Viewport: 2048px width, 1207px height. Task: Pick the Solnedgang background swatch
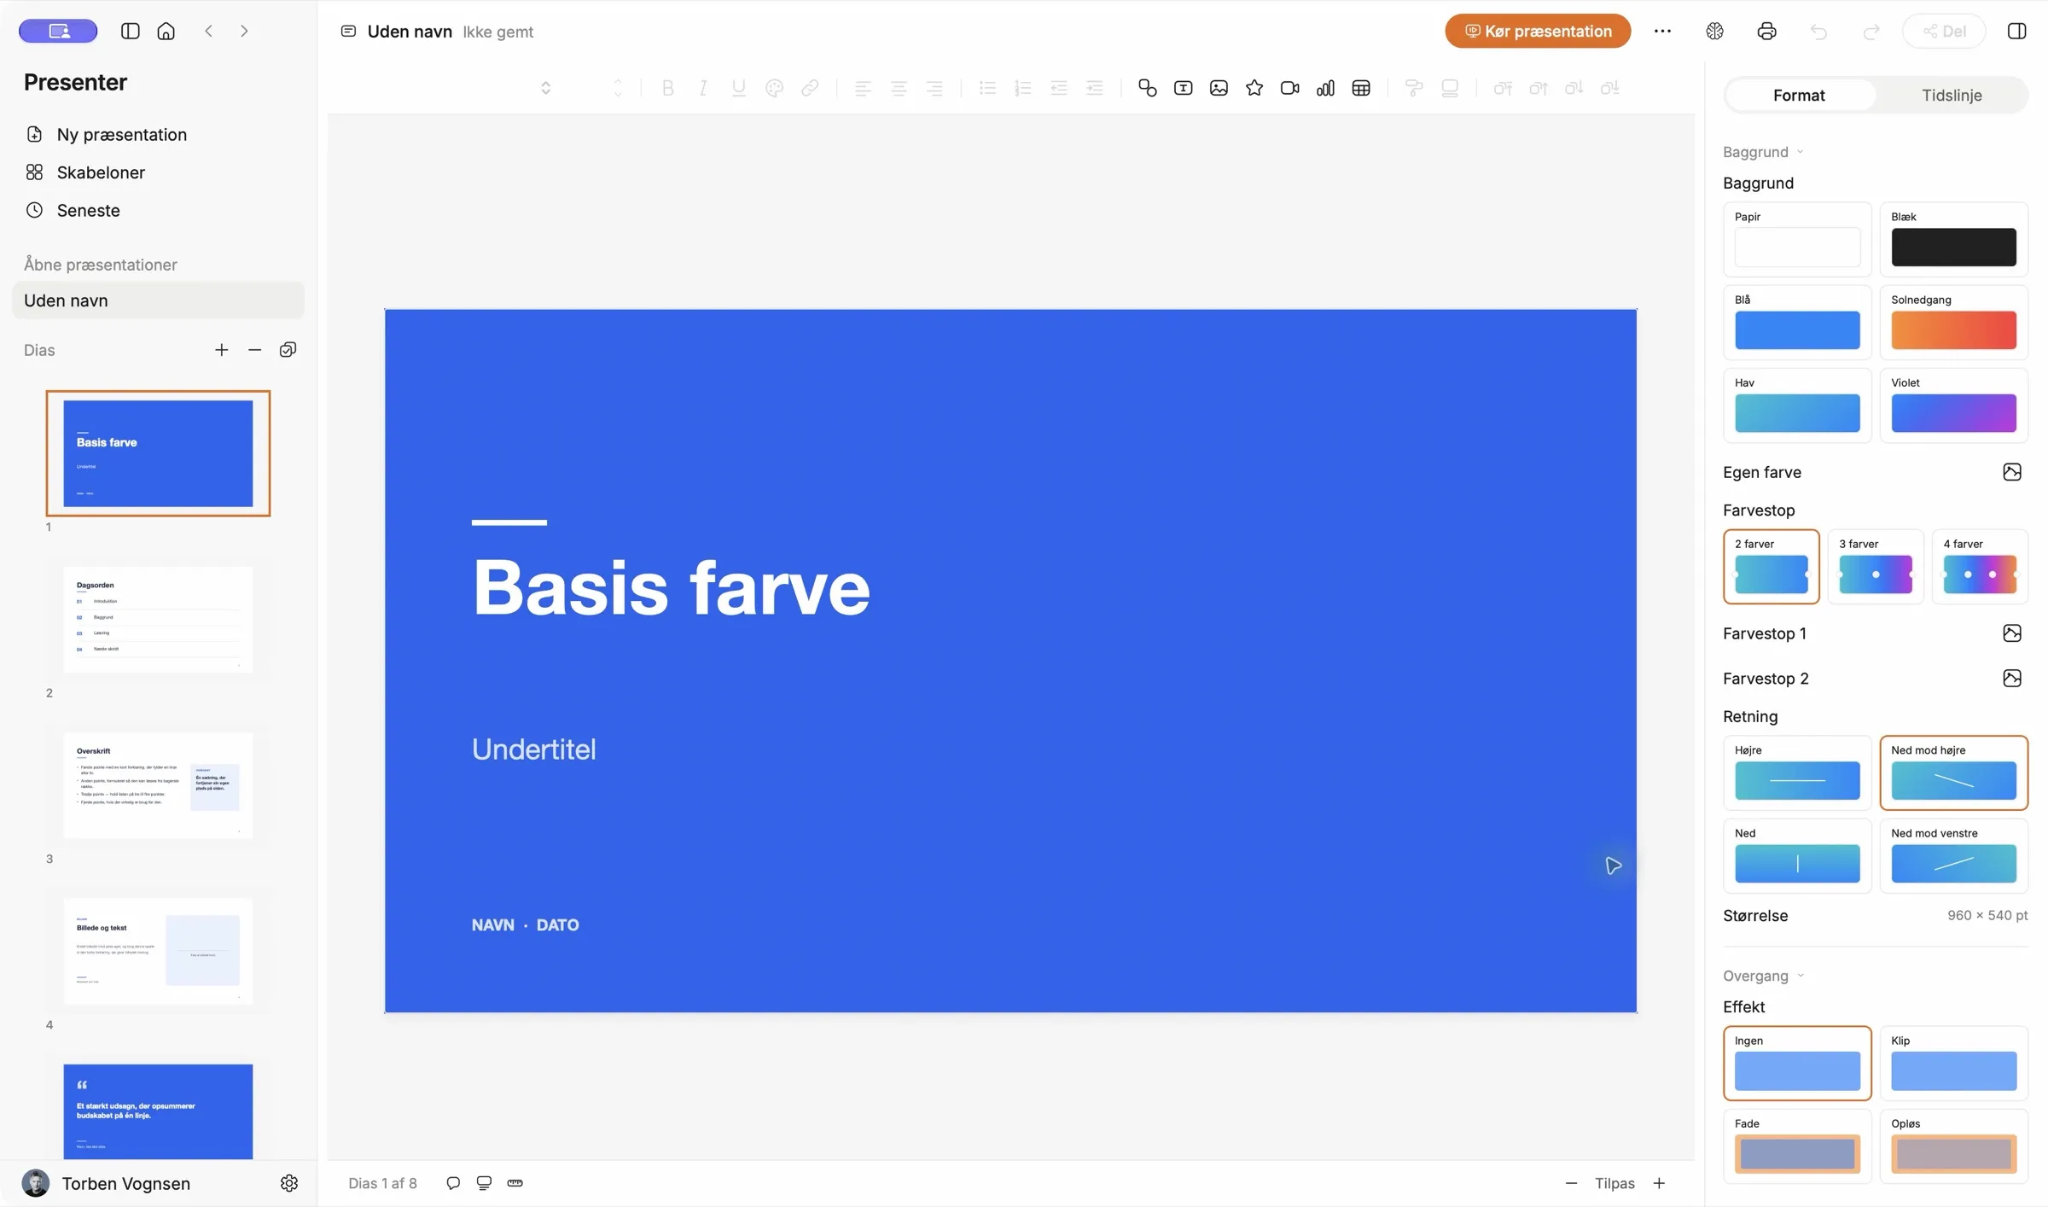click(x=1953, y=323)
